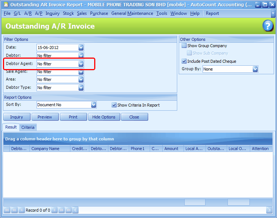Viewport: 277px width, 218px height.
Task: Open the Group By dropdown
Action: 255,69
